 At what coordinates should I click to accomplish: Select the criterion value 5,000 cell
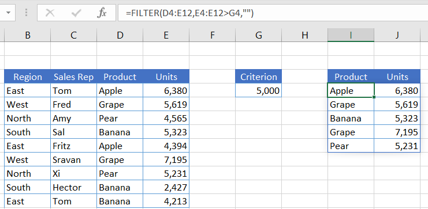click(x=259, y=90)
